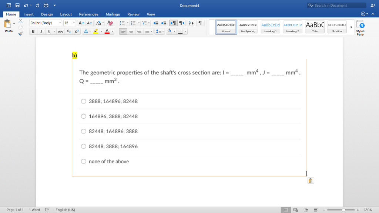
Task: Click the English (US) language indicator
Action: coord(65,210)
